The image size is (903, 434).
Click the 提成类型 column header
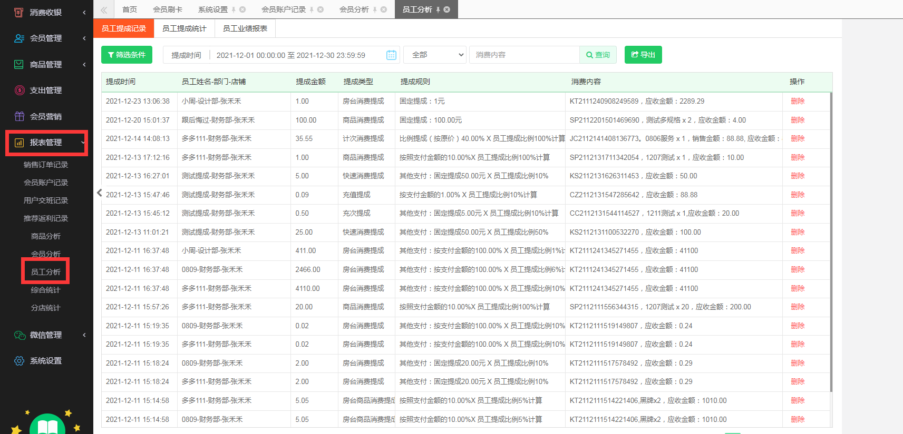tap(358, 82)
